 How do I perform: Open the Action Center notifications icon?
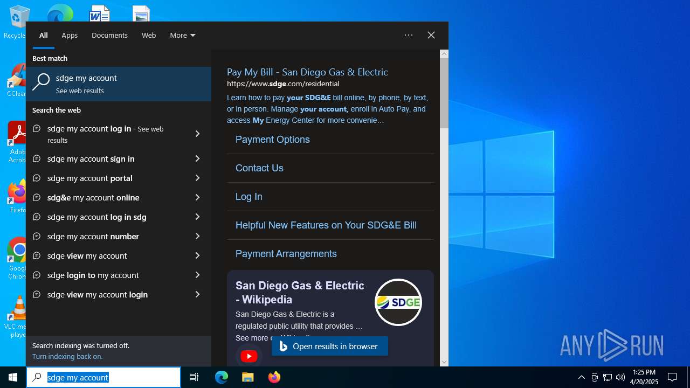point(672,377)
